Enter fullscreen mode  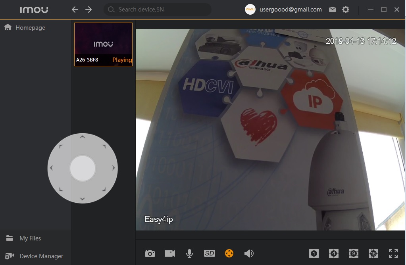393,253
